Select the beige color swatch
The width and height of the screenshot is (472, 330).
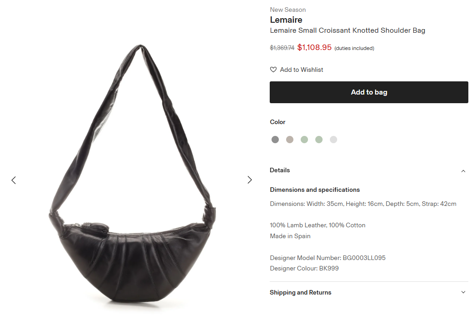290,140
